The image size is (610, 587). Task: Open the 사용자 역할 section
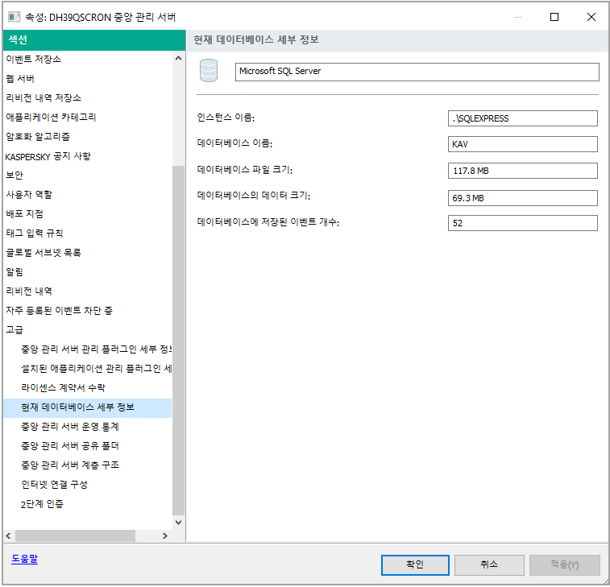(x=29, y=194)
